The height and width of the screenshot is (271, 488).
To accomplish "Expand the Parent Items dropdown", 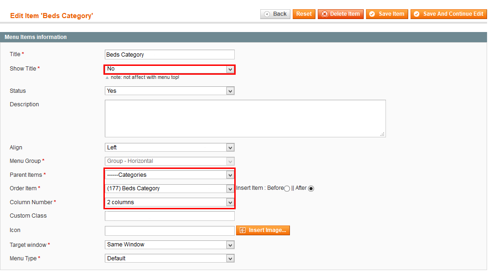I will (170, 175).
